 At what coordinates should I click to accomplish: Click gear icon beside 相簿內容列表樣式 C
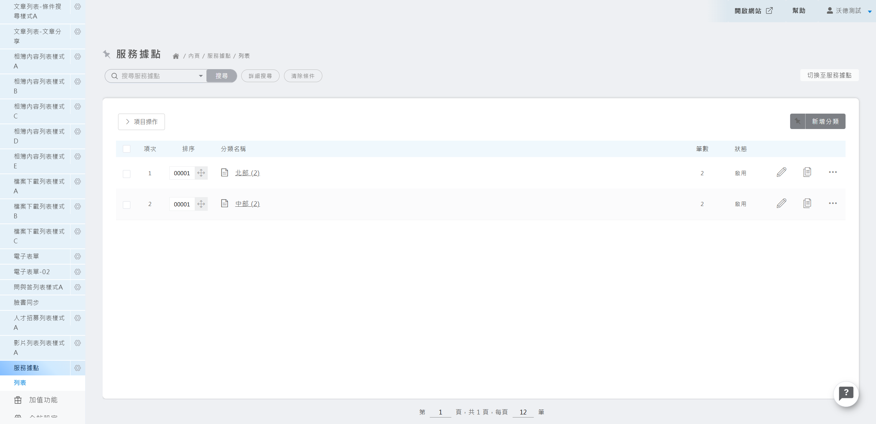coord(78,106)
